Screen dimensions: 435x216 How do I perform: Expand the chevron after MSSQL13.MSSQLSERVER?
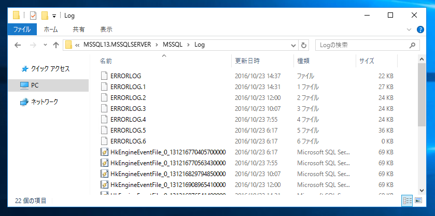point(157,45)
